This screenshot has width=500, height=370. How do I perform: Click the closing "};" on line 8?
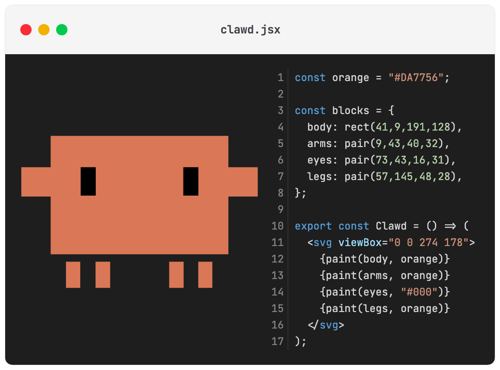[300, 193]
